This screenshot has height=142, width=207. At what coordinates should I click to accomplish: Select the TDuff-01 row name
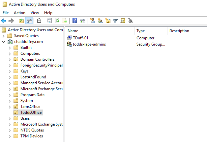80,38
